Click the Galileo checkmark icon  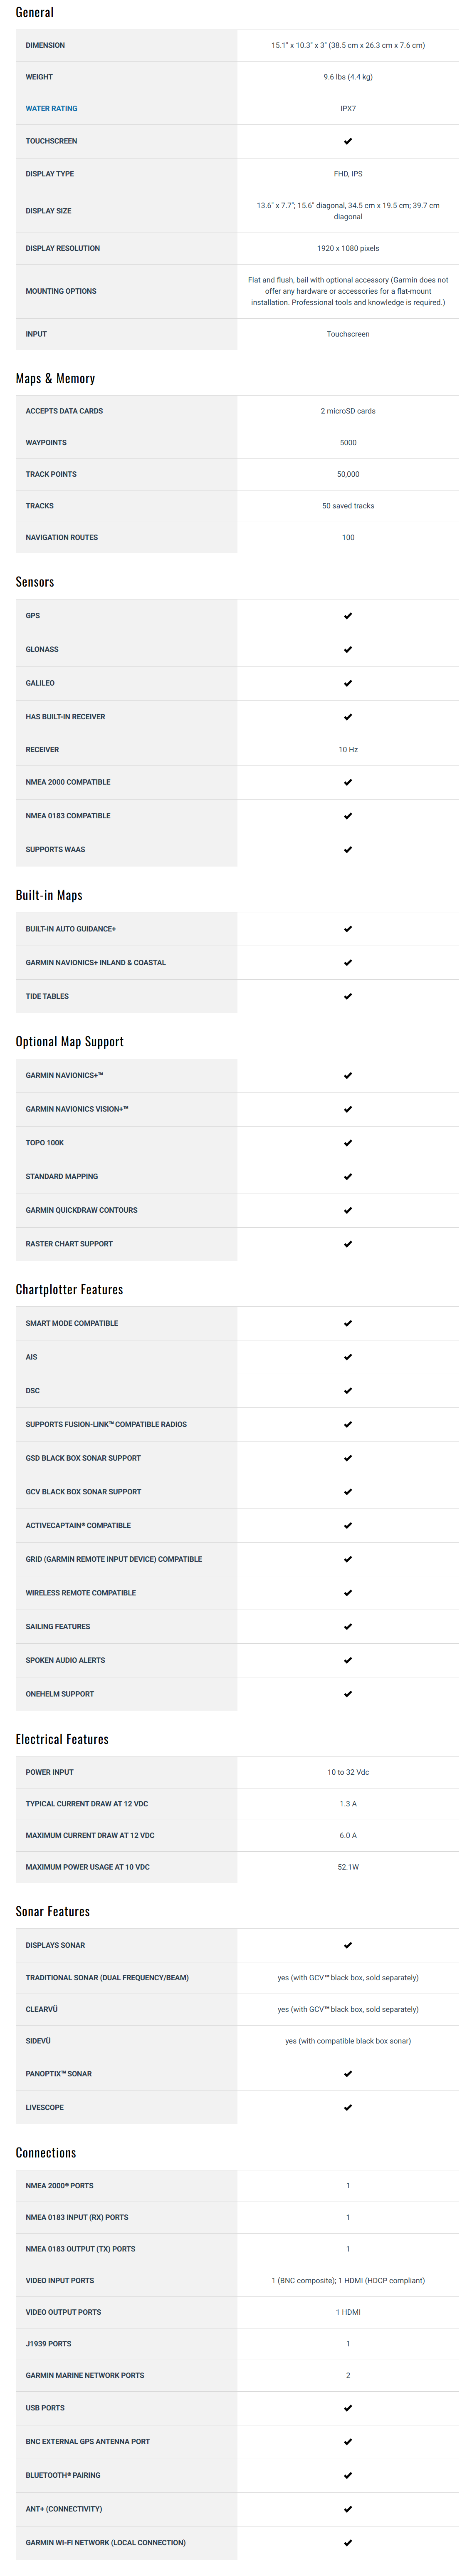tap(348, 683)
